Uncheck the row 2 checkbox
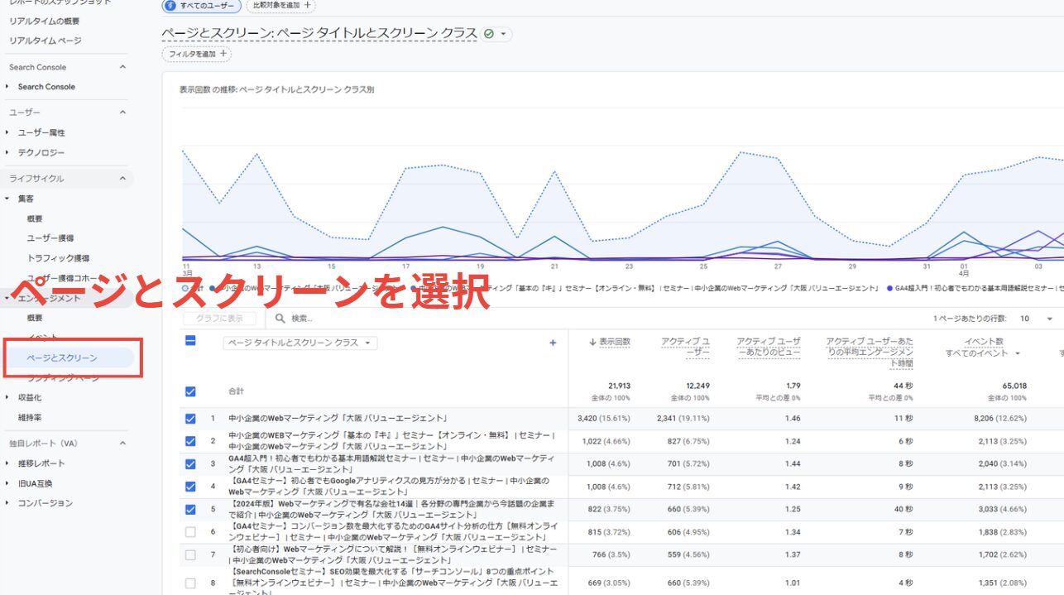 pos(190,441)
